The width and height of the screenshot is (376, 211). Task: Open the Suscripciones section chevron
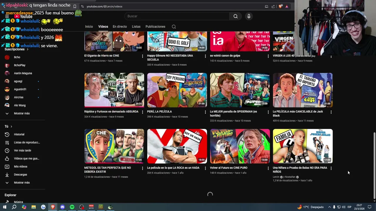pyautogui.click(x=28, y=50)
